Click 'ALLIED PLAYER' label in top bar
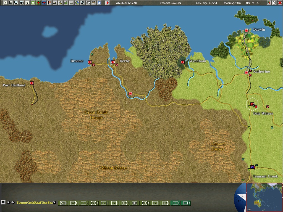Viewport: 283px width, 212px height. (127, 3)
